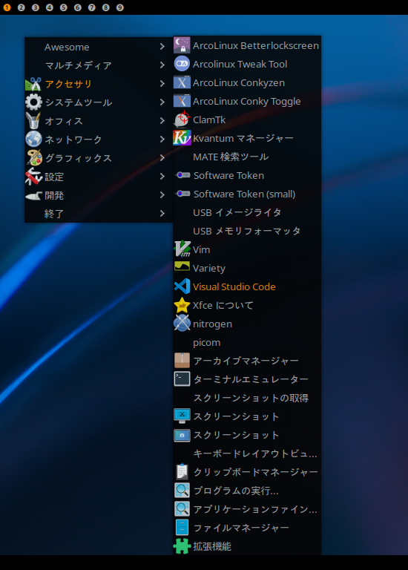The width and height of the screenshot is (408, 570).
Task: Open Arcolinux Tweak Tool icon
Action: 182,64
